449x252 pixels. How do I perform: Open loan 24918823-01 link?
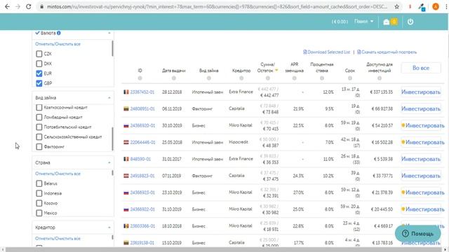click(x=142, y=176)
